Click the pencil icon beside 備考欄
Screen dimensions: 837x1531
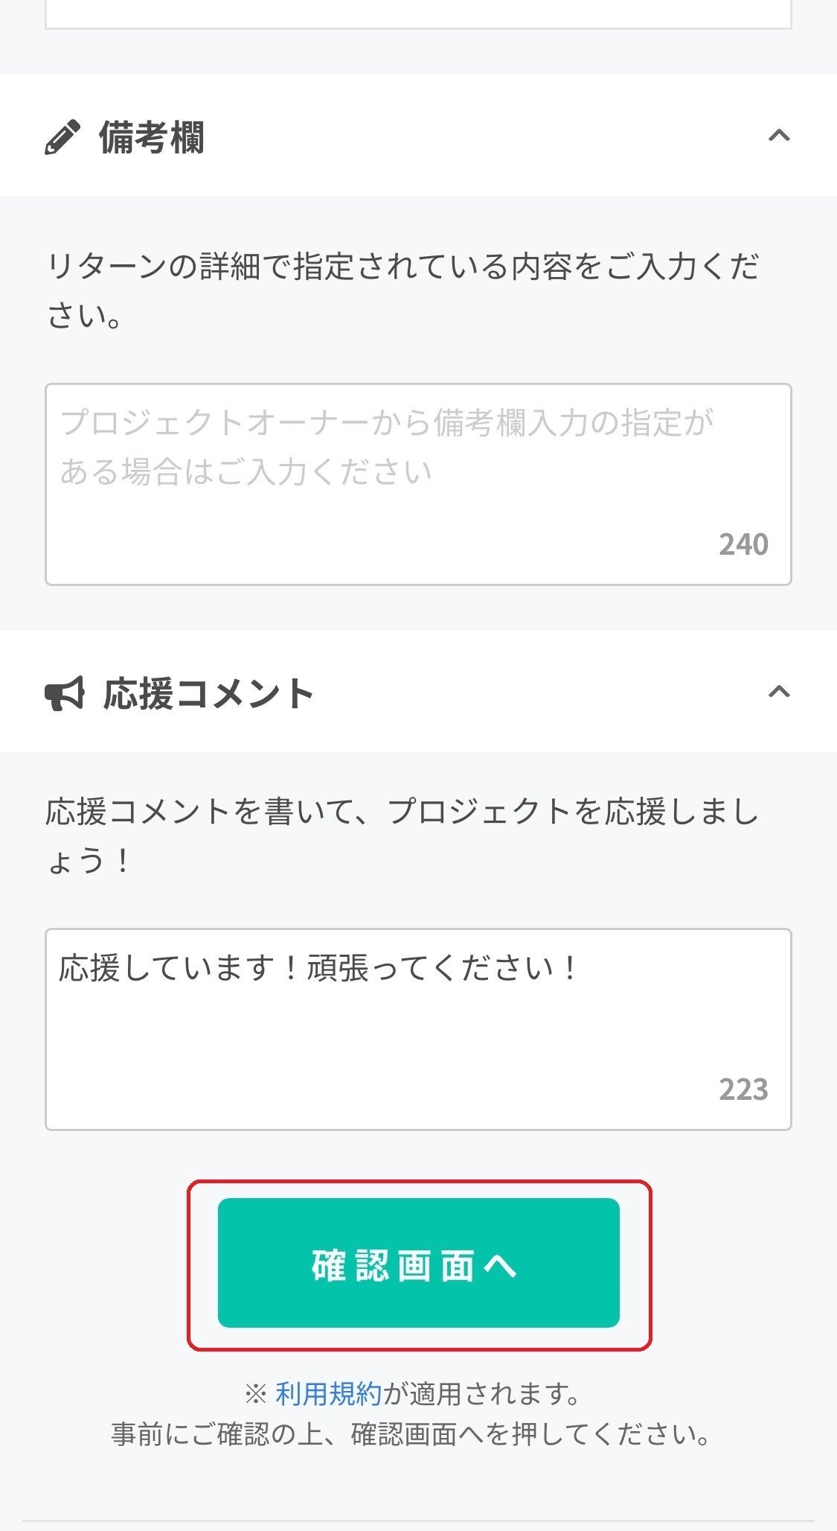(x=62, y=137)
